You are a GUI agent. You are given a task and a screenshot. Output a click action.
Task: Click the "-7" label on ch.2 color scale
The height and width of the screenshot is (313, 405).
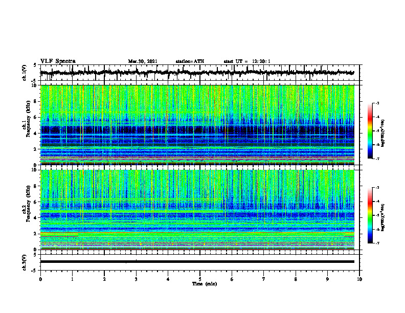coord(377,243)
